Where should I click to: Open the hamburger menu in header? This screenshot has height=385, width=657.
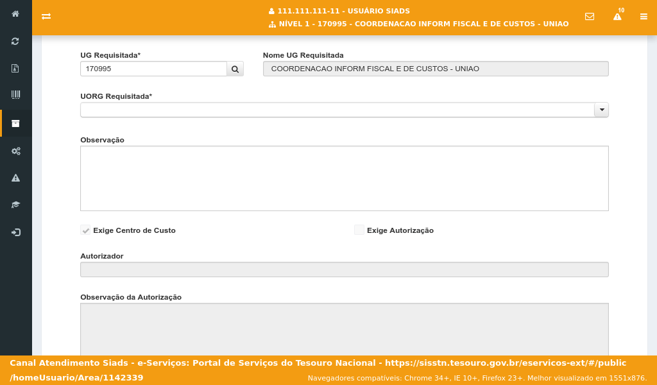click(x=644, y=16)
